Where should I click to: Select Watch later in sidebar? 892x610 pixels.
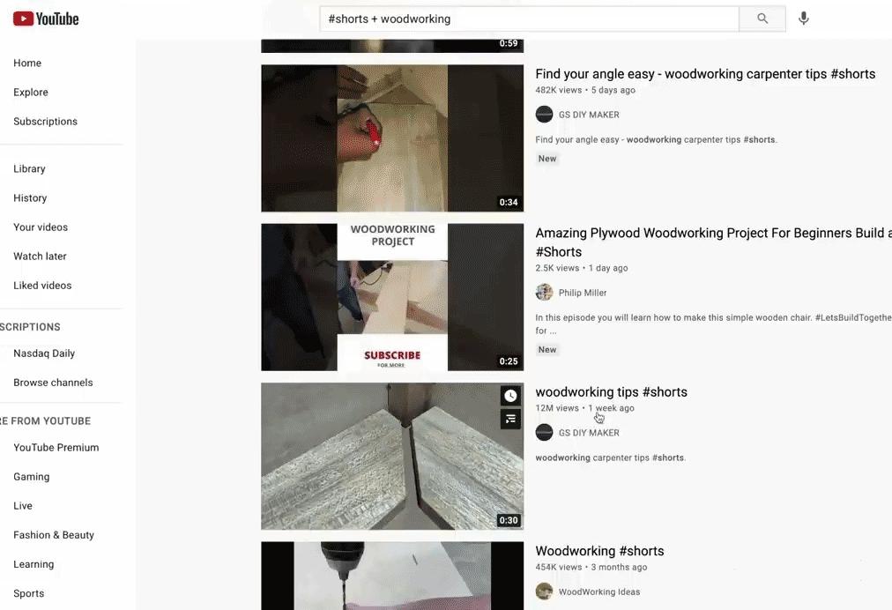point(40,256)
